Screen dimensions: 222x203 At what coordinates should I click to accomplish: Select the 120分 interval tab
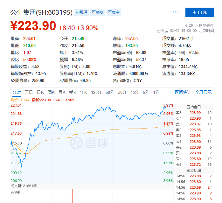(x=96, y=92)
